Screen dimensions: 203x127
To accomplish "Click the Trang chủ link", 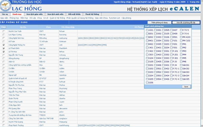I will point(195,2).
